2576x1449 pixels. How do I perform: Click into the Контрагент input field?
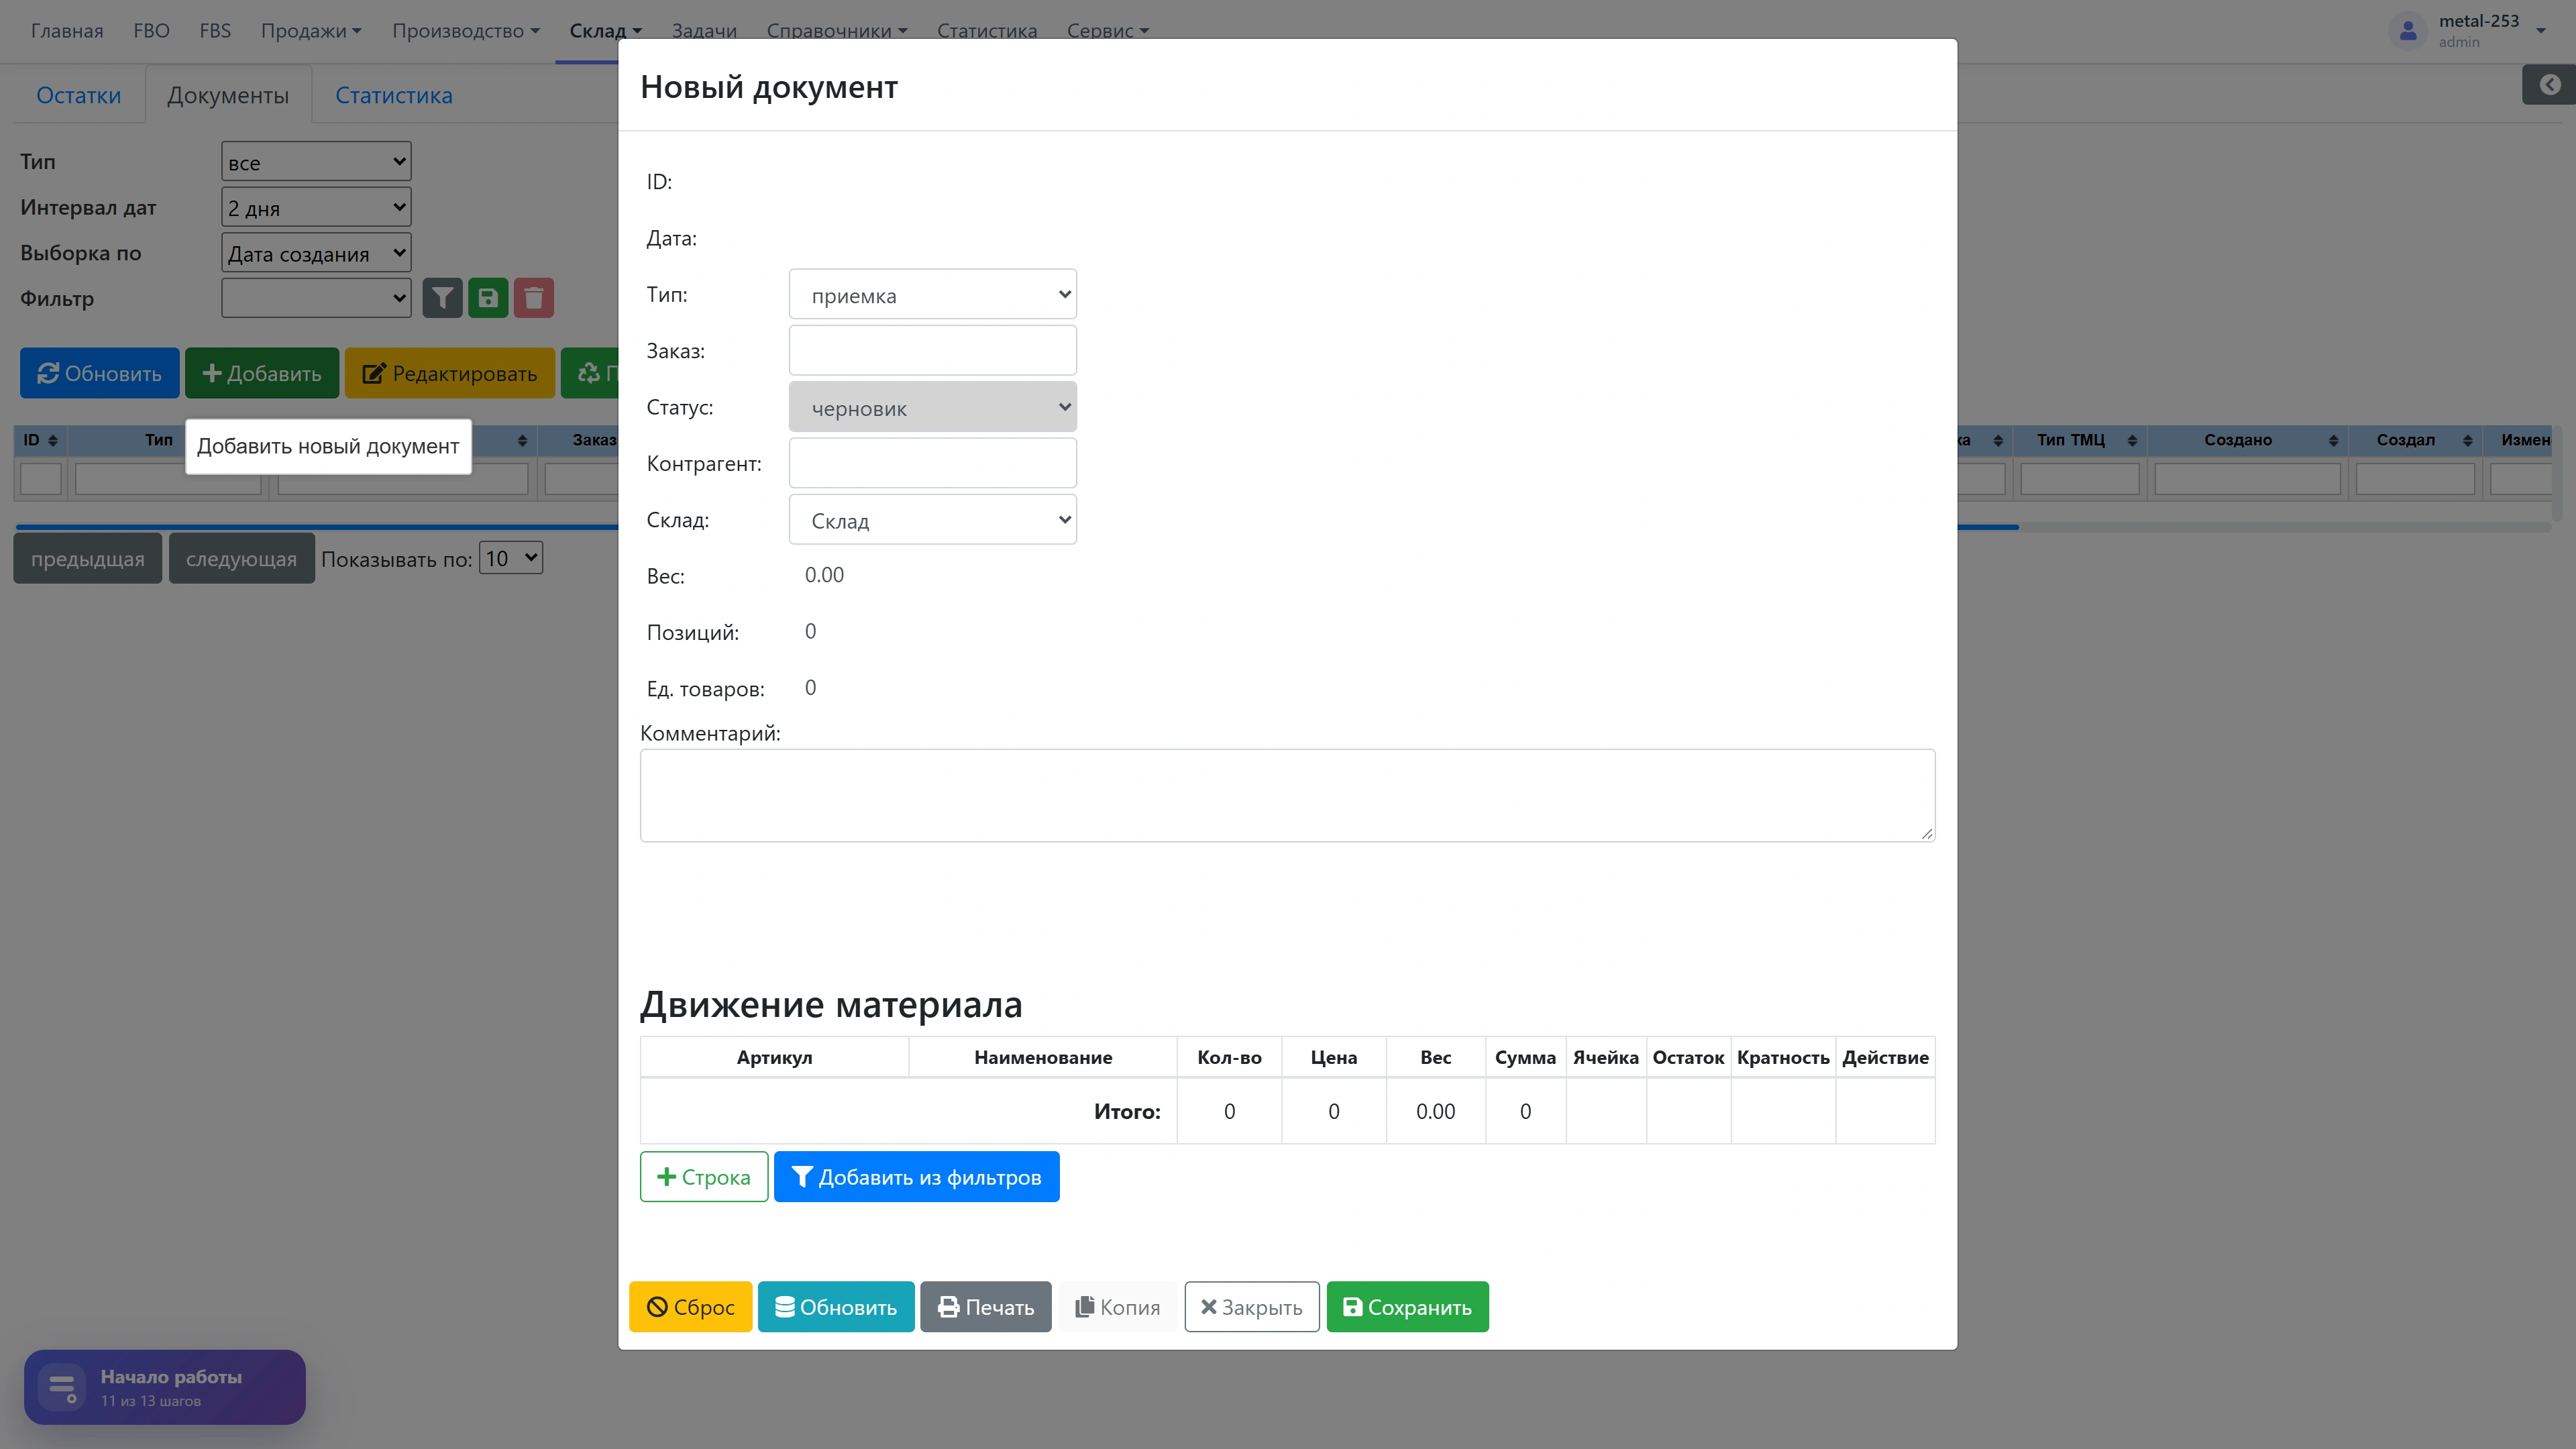(x=932, y=464)
